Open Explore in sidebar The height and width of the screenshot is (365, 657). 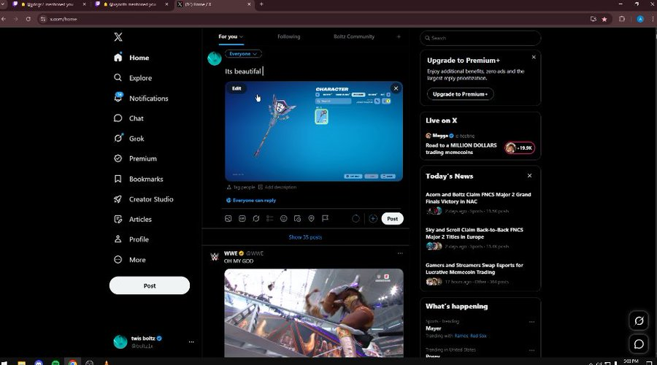(133, 78)
